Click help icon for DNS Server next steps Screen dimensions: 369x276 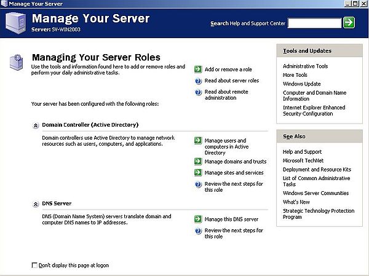(x=199, y=231)
